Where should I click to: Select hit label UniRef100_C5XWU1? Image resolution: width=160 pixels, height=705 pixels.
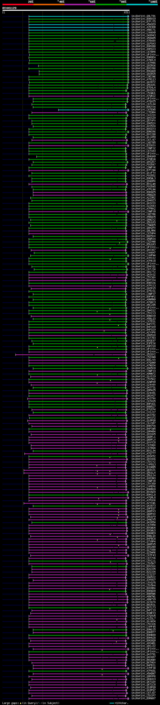tap(143, 93)
